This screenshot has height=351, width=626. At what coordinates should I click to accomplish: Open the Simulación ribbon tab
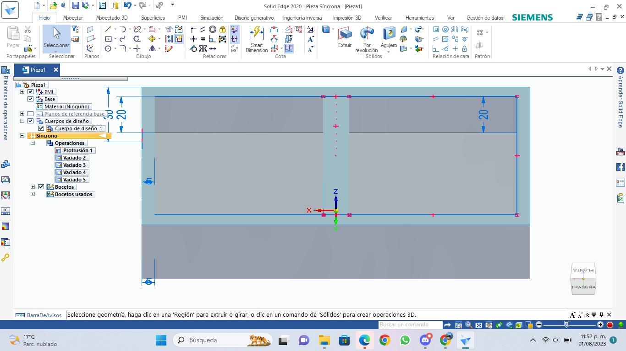(212, 18)
